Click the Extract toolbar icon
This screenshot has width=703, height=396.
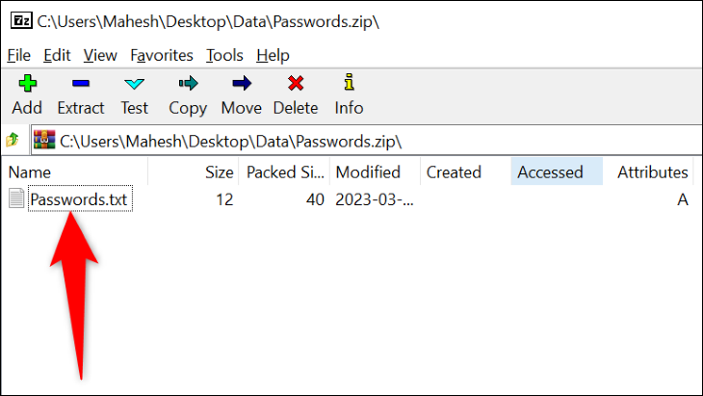click(x=81, y=93)
